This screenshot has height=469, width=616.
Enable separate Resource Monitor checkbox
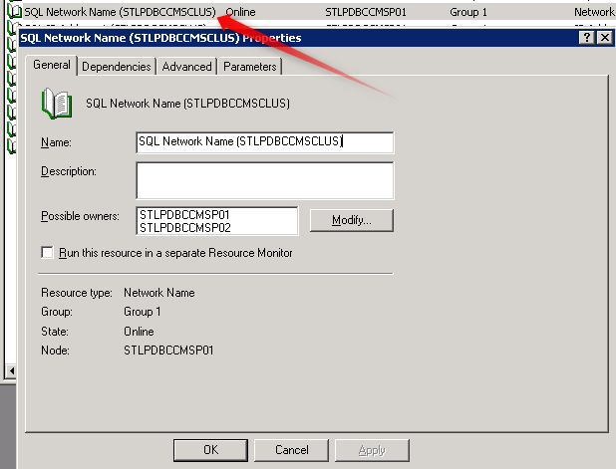pyautogui.click(x=47, y=252)
